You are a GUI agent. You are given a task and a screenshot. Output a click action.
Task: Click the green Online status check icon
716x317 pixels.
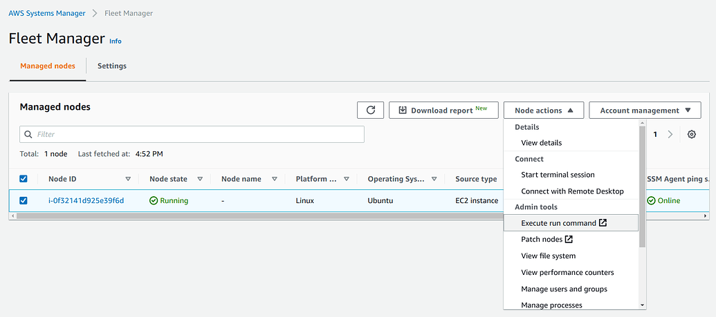(x=652, y=201)
